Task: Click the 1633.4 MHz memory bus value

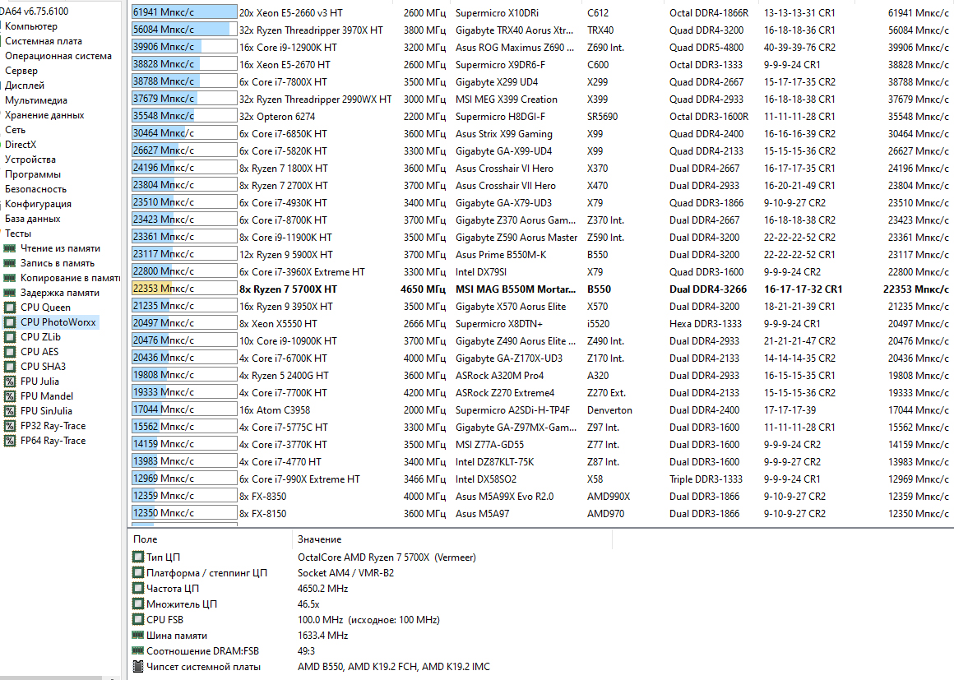Action: (x=322, y=635)
